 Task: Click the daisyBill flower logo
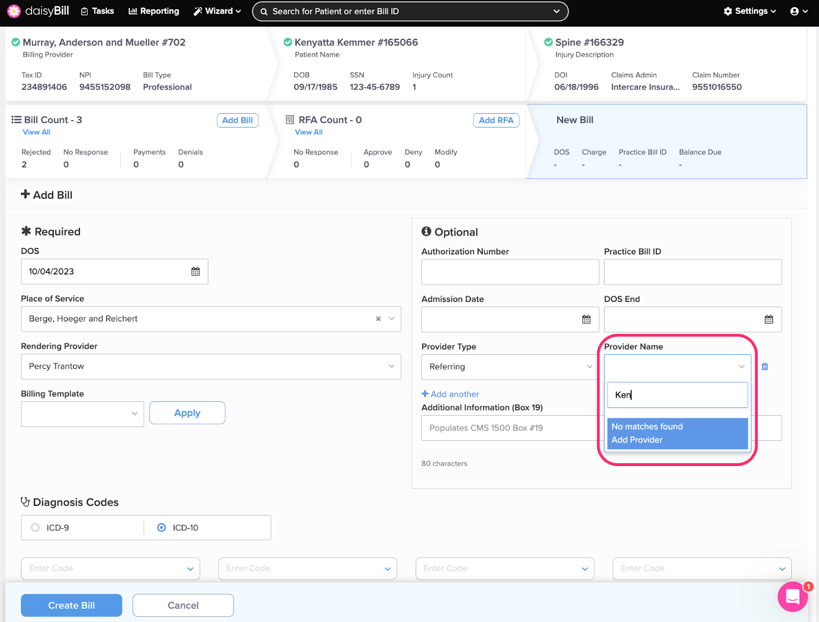click(x=14, y=11)
